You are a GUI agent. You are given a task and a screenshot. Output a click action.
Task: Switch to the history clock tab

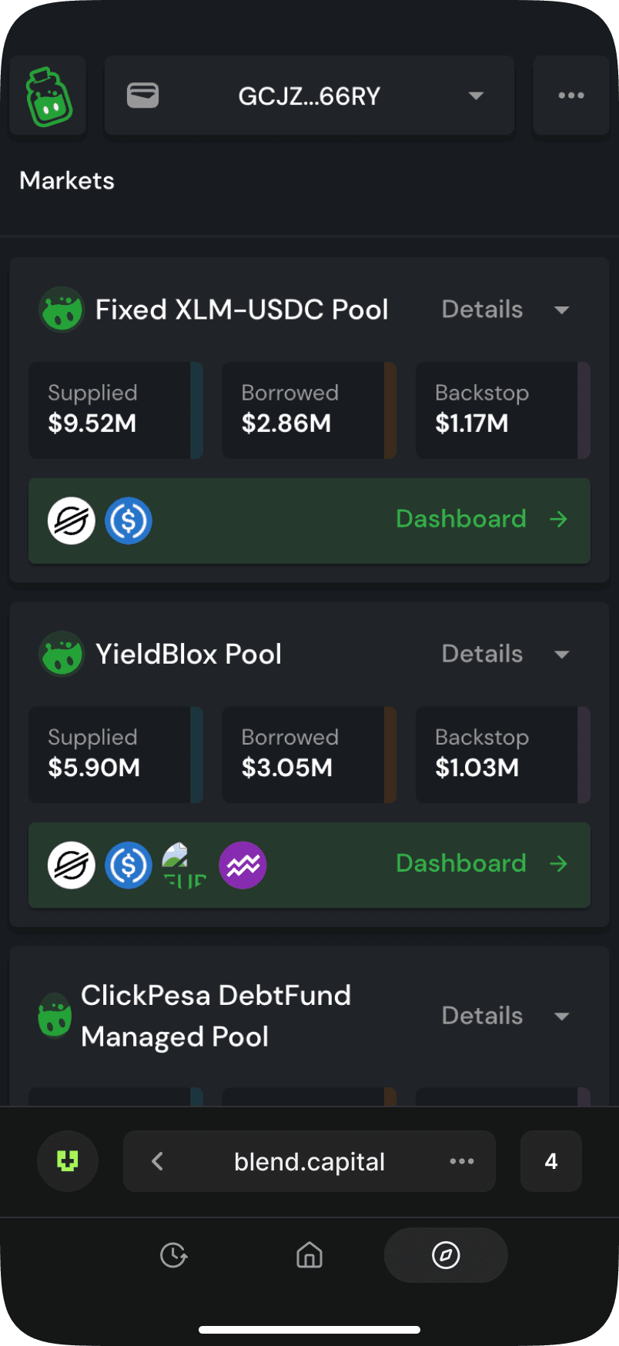173,1255
